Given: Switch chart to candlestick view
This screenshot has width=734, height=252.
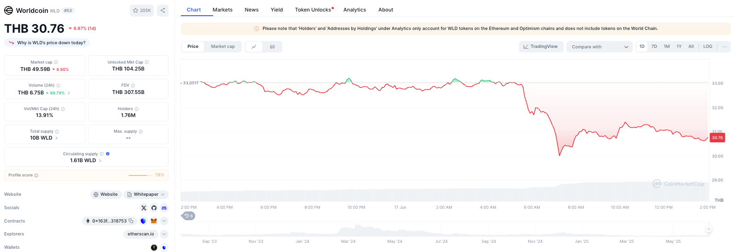Looking at the screenshot, I should click(272, 47).
